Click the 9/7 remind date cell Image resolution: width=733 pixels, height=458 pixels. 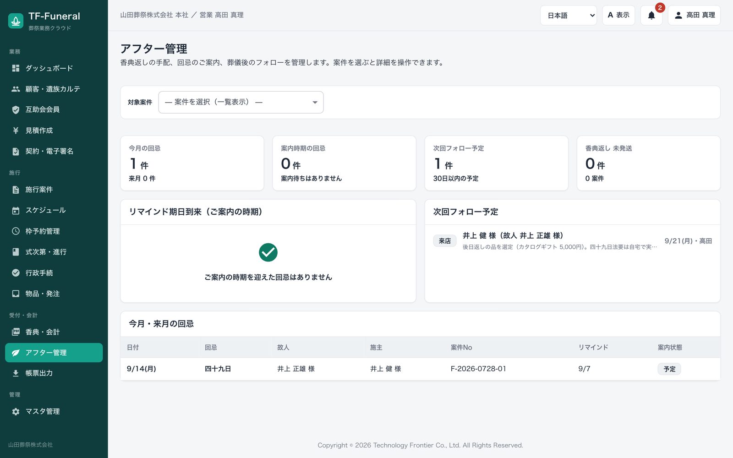[584, 369]
